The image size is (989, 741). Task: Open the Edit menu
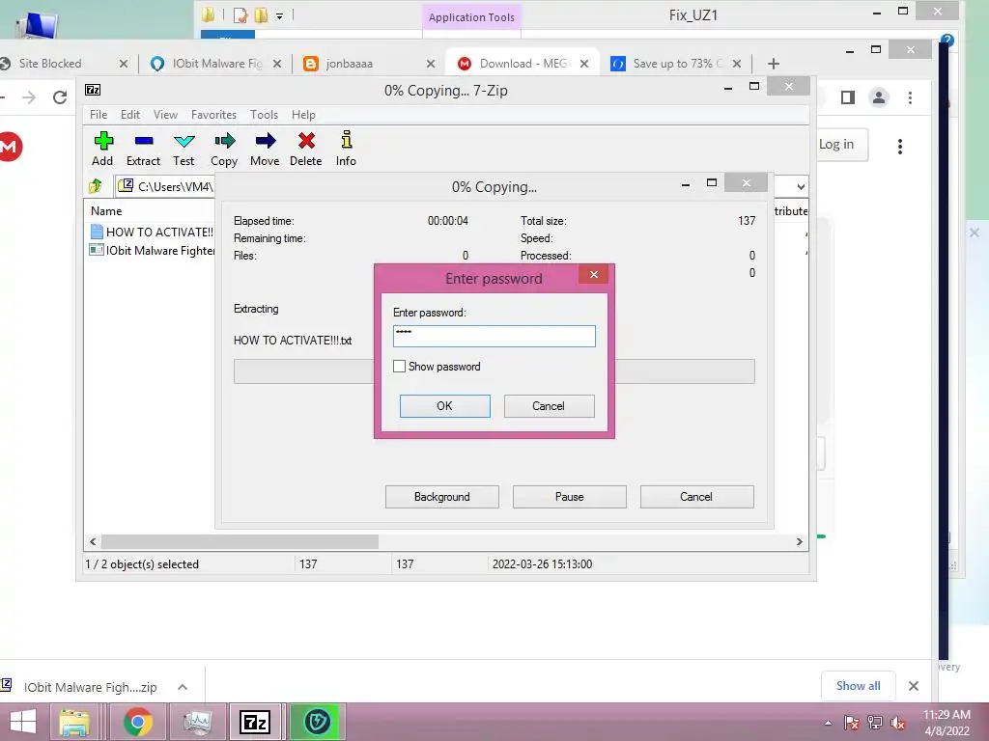tap(130, 115)
